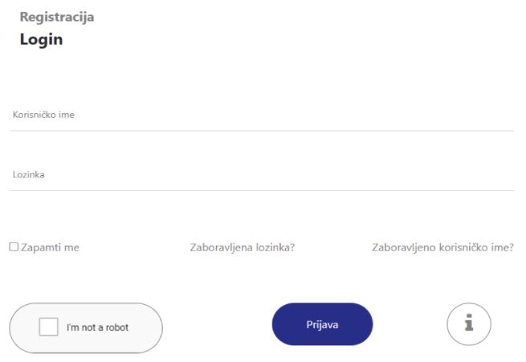This screenshot has width=526, height=362.
Task: Select the Login tab heading
Action: coord(42,39)
